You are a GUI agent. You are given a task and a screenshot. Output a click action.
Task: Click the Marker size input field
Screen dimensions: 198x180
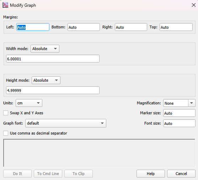click(179, 113)
